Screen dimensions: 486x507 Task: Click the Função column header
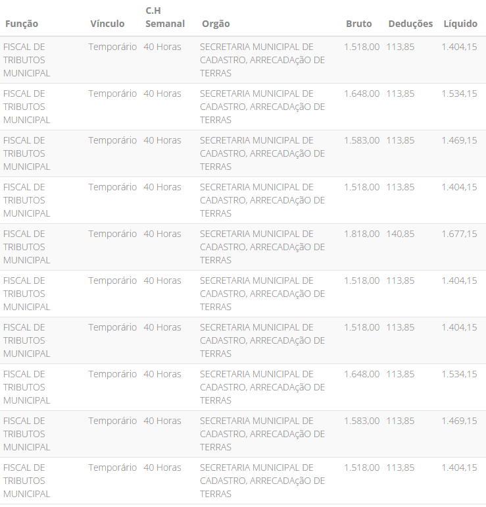pos(22,24)
